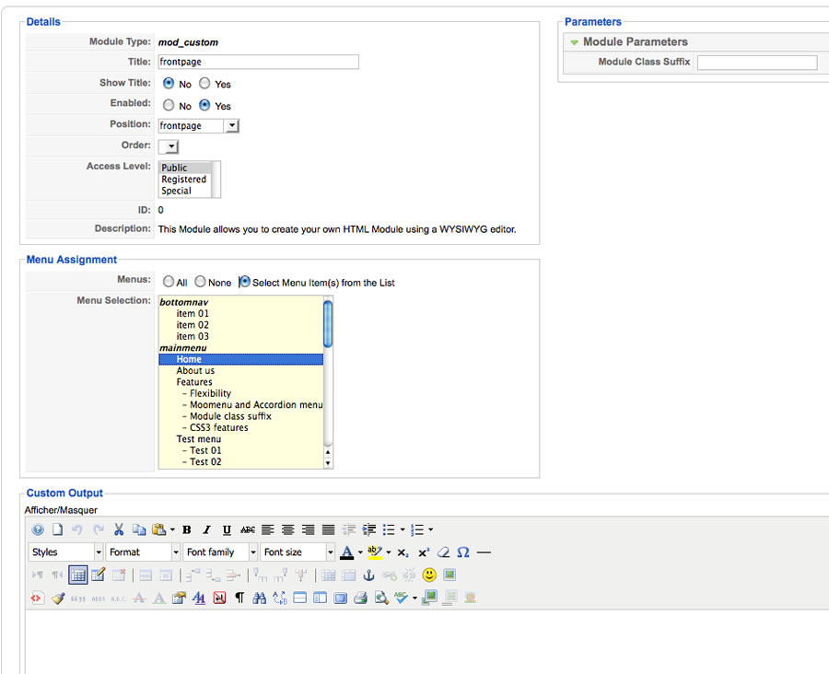
Task: Click the Module Class Suffix field
Action: pos(758,63)
